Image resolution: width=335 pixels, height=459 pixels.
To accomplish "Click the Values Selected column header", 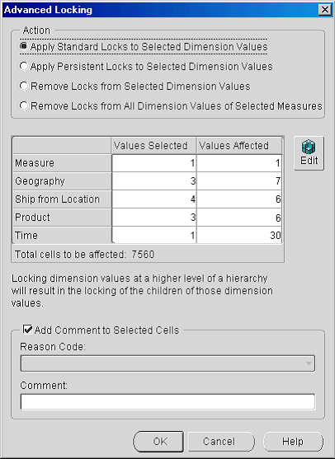I will pos(153,146).
